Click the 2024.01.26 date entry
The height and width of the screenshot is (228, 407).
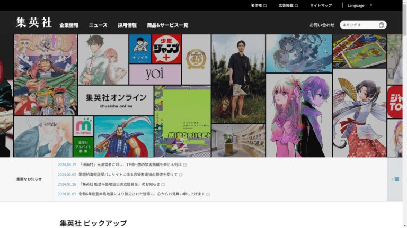pos(67,184)
